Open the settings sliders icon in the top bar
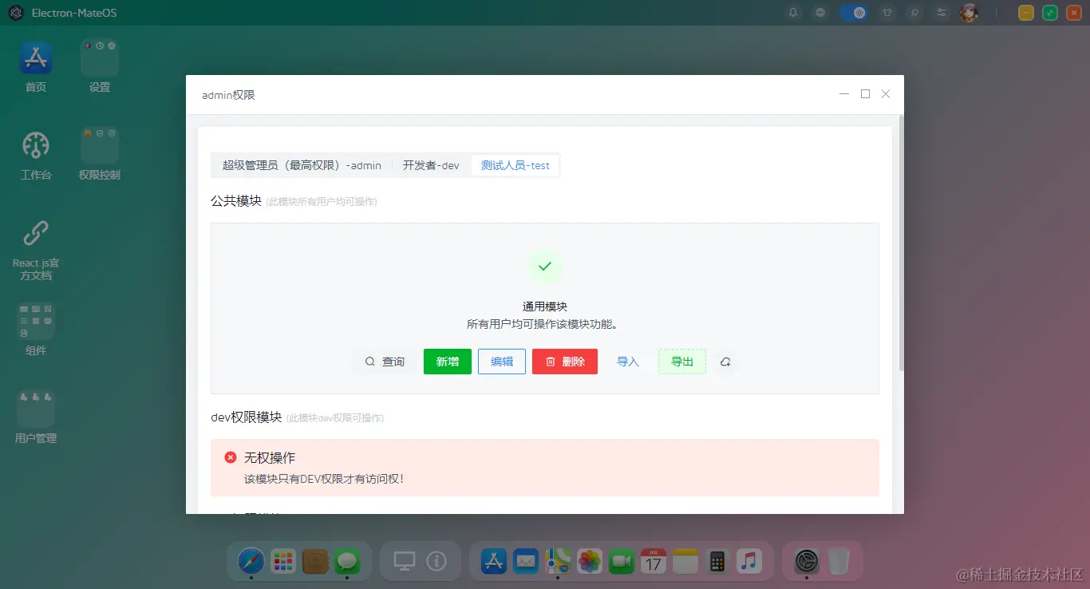 [x=942, y=12]
